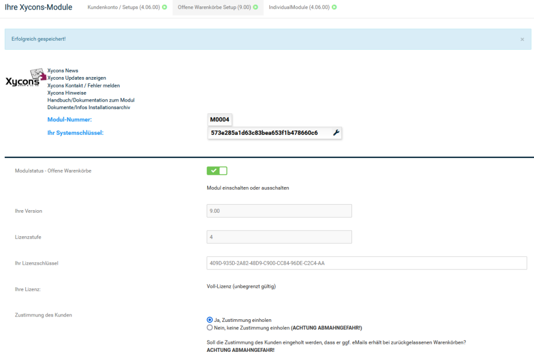Click the Ihr Lizenzschlüssel input field
This screenshot has height=354, width=534.
tap(367, 263)
